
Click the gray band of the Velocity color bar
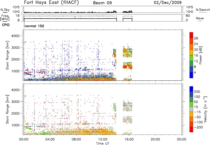[191, 109]
